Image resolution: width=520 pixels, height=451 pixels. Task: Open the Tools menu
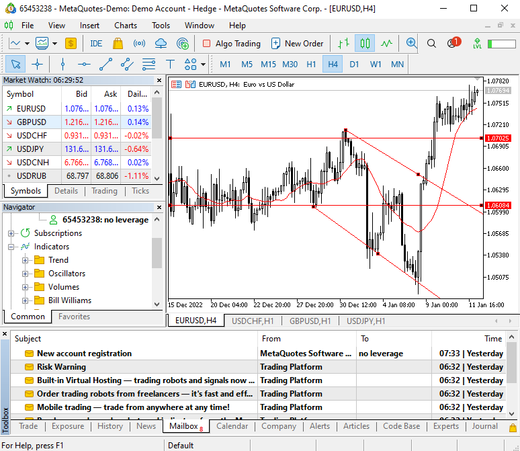pyautogui.click(x=161, y=26)
